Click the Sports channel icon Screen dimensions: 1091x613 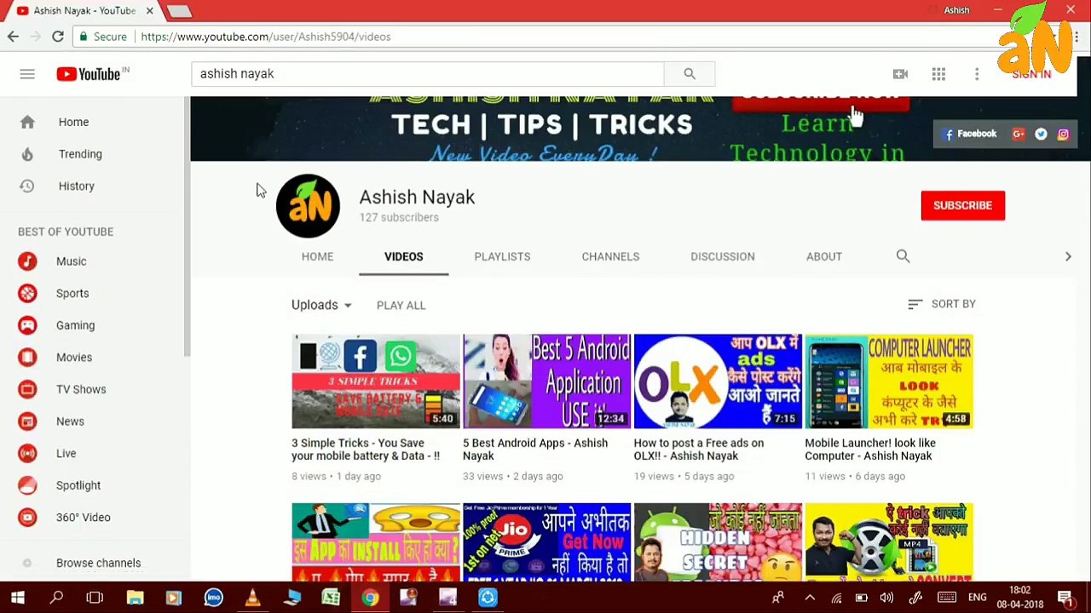click(x=27, y=294)
